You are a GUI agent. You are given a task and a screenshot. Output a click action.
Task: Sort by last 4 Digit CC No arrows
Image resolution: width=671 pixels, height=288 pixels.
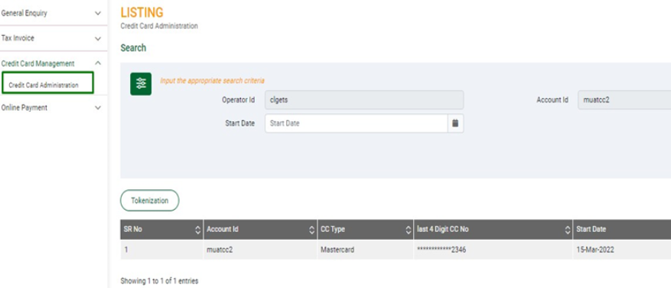[568, 230]
